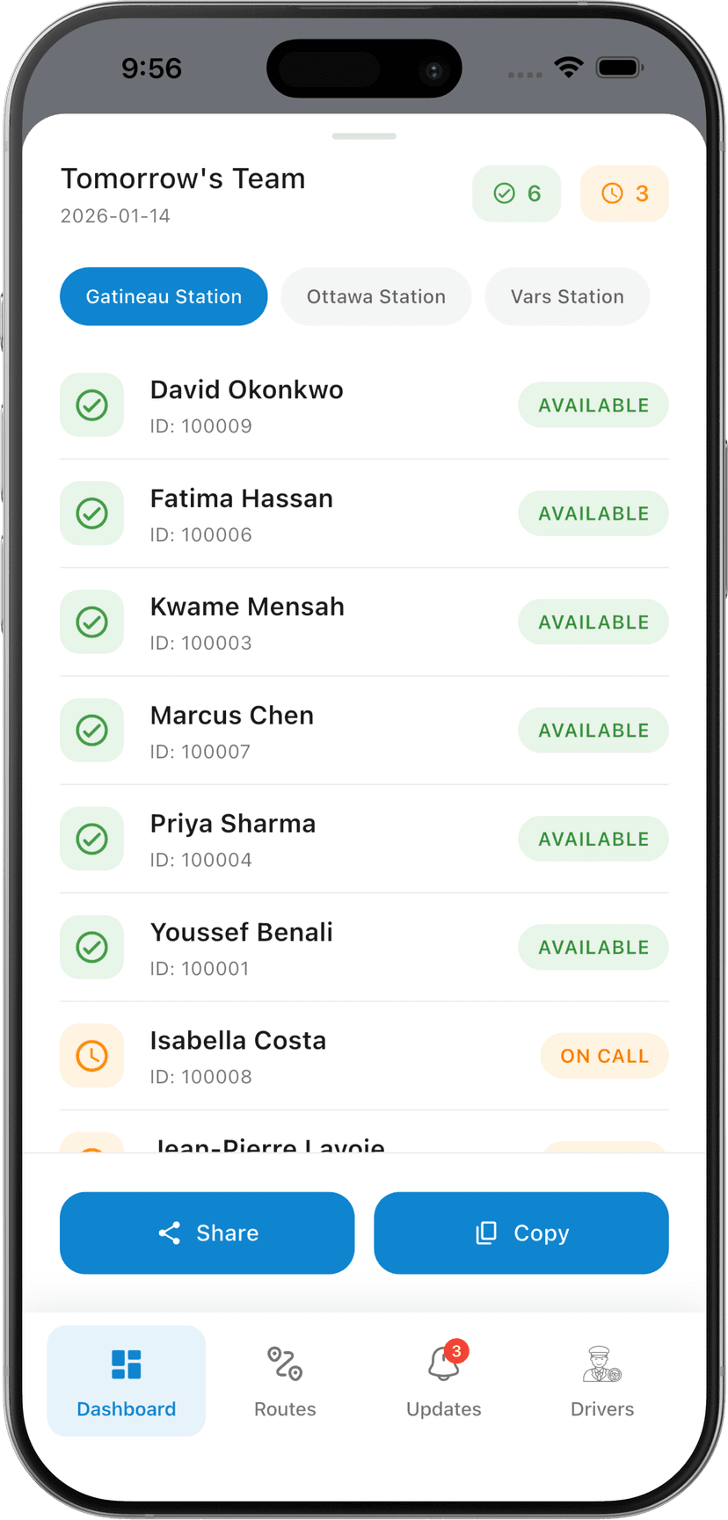Tap the on-call count badge showing 3

point(624,193)
